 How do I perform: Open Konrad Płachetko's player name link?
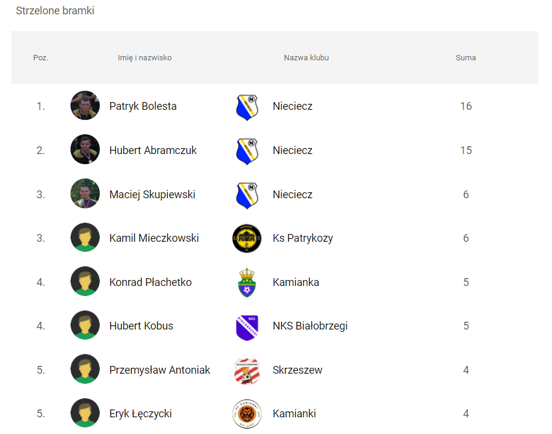tap(151, 282)
